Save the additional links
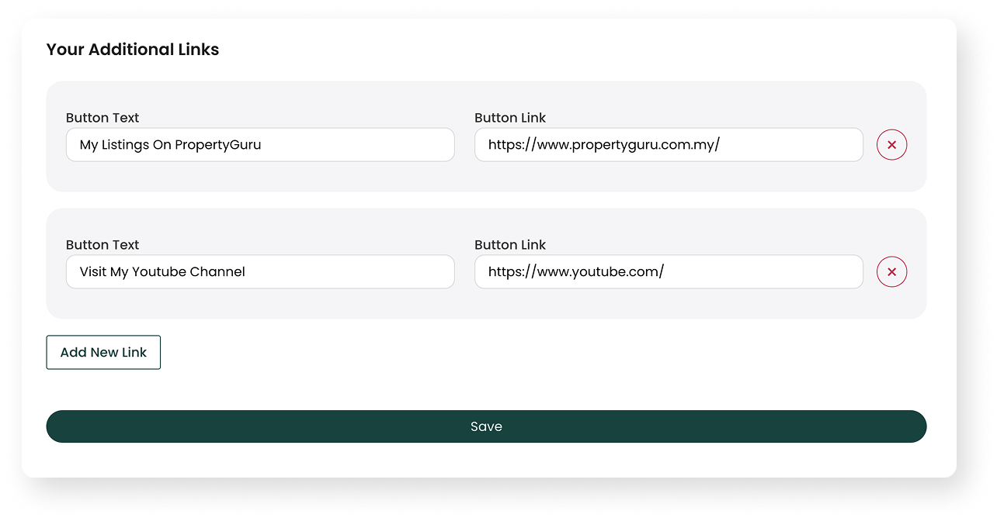The height and width of the screenshot is (521, 997). (486, 426)
